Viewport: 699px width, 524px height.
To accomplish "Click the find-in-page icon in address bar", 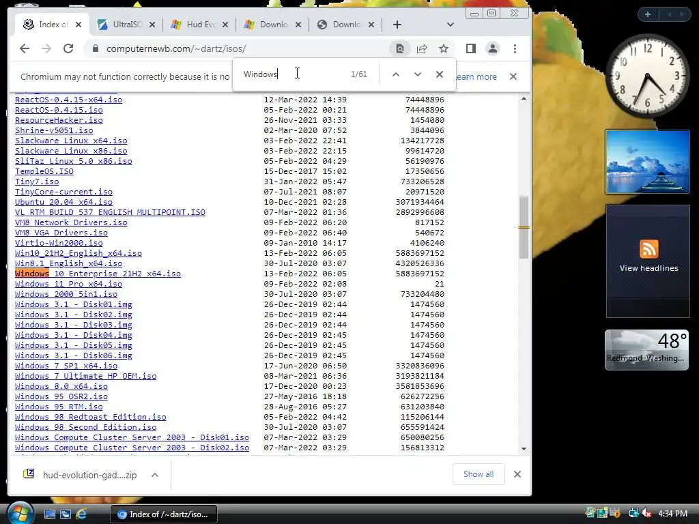I will pos(400,48).
